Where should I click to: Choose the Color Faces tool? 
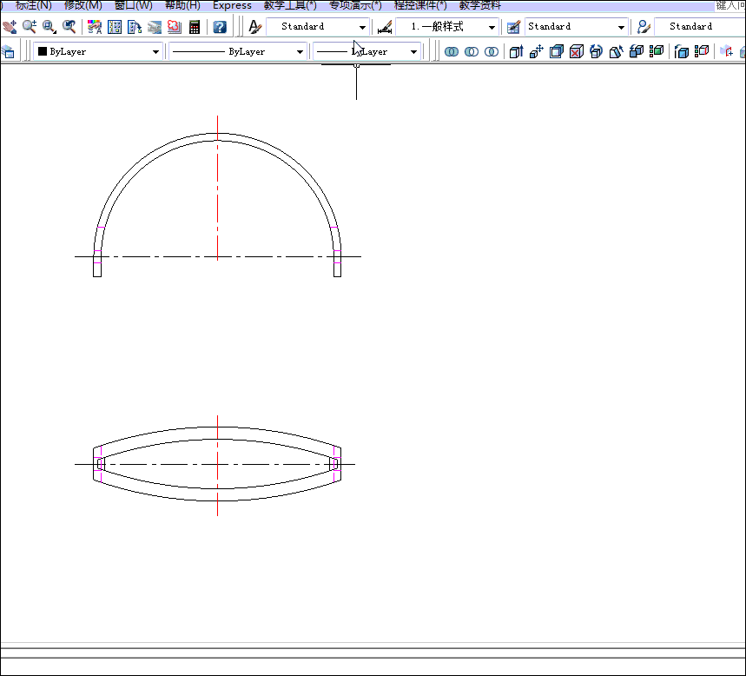[656, 51]
